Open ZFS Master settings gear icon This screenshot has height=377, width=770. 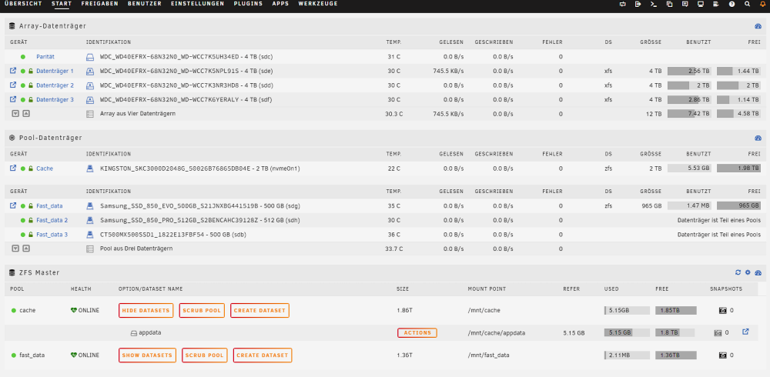(x=748, y=272)
